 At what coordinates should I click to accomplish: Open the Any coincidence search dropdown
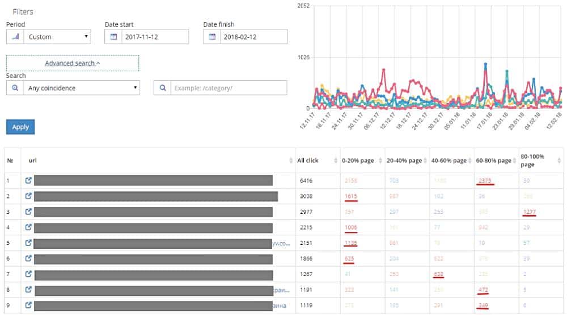click(x=81, y=88)
